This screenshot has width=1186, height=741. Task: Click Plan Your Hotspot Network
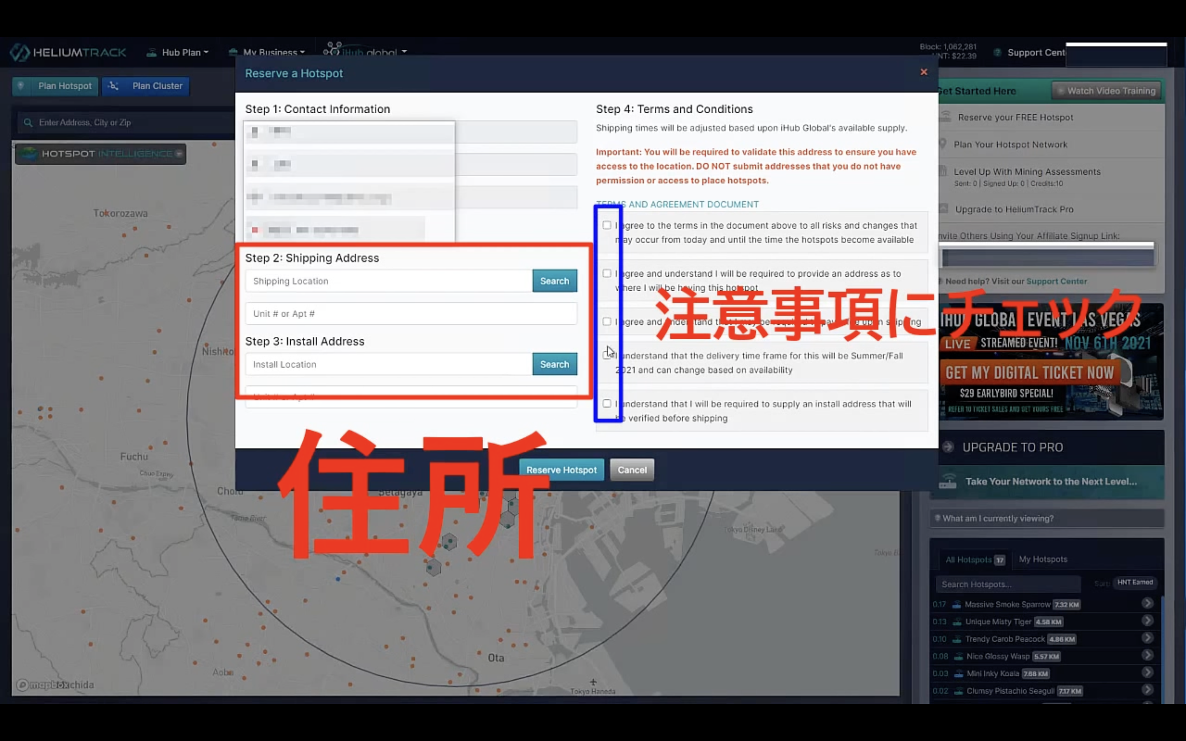pos(1010,144)
